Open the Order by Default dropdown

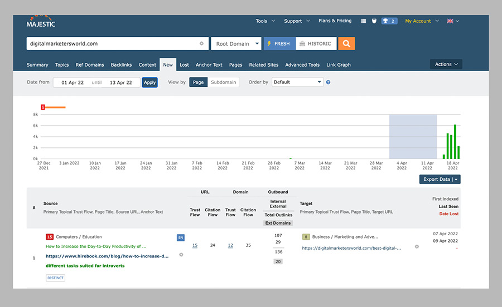coord(297,82)
